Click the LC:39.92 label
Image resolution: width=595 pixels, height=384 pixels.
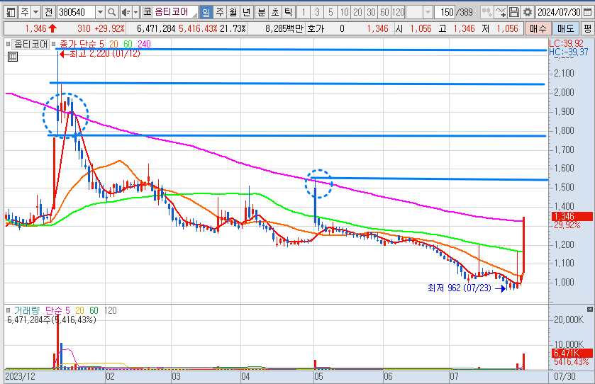click(x=566, y=44)
